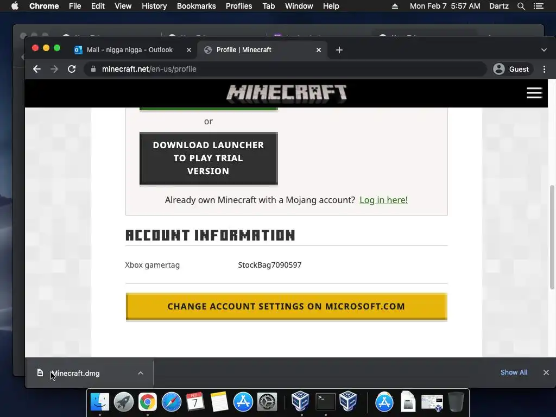
Task: View site info via lock icon
Action: click(x=93, y=69)
